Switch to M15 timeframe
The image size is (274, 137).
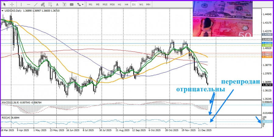pos(105,5)
